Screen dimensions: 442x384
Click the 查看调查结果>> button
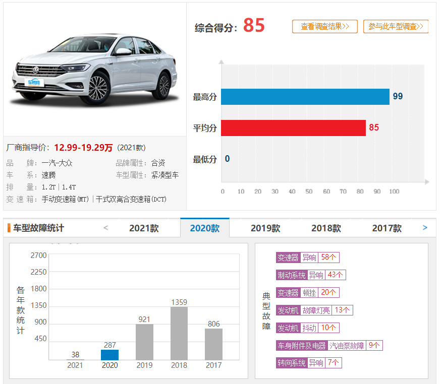click(x=325, y=27)
